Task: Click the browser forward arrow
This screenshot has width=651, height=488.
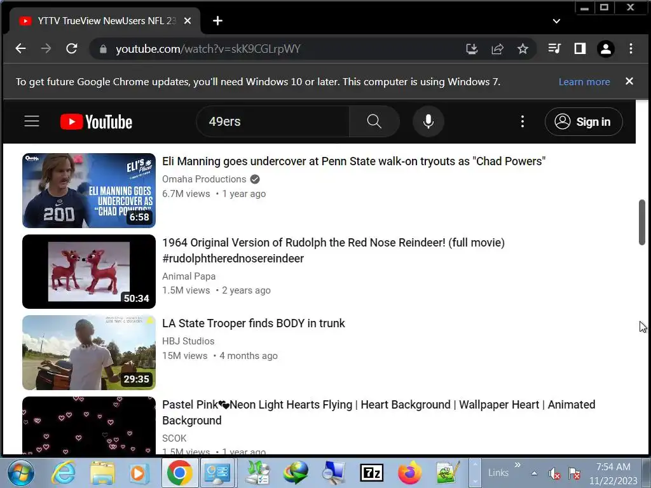Action: click(46, 48)
